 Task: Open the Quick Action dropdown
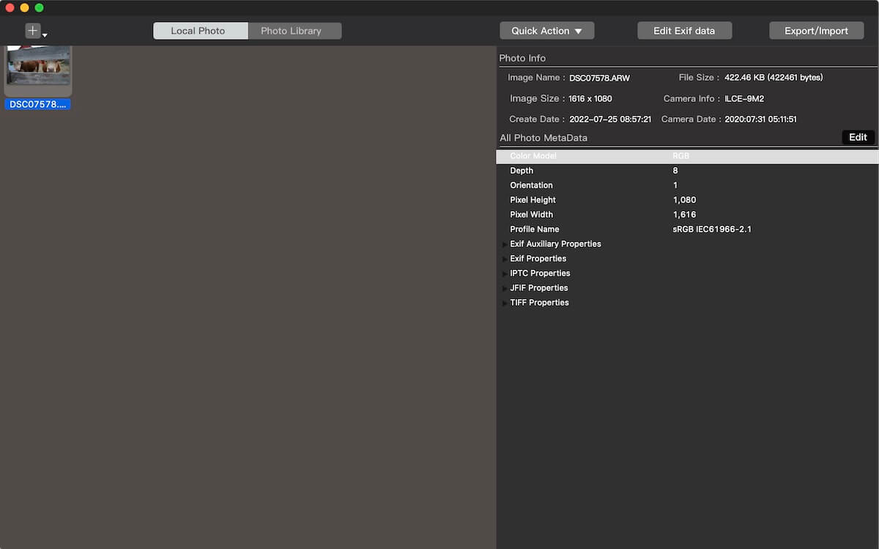[x=547, y=31]
